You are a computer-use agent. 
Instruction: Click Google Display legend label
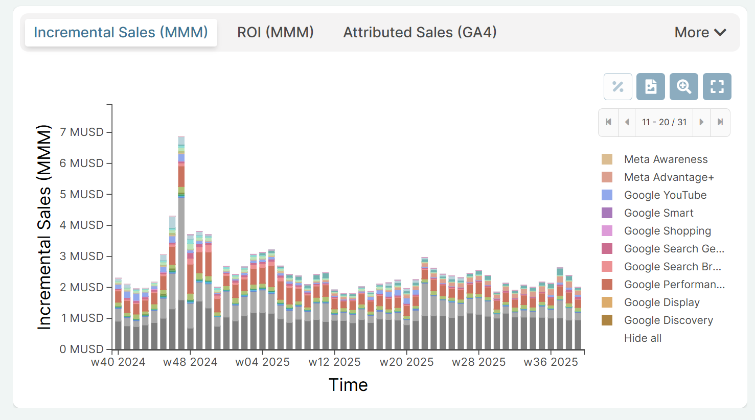coord(661,302)
